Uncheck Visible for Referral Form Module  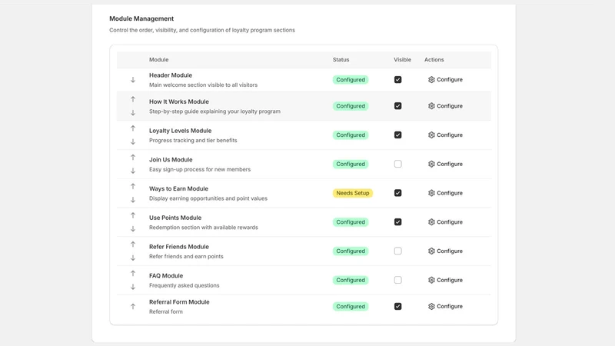pos(397,306)
